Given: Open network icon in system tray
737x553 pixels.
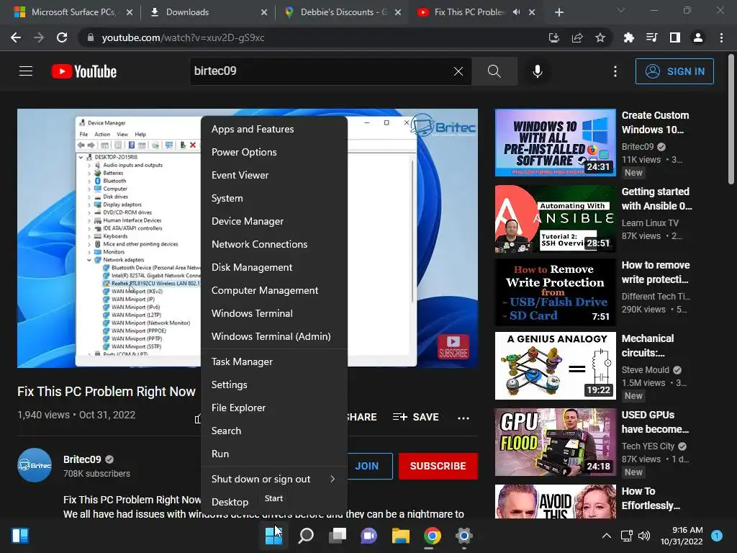Looking at the screenshot, I should 627,536.
